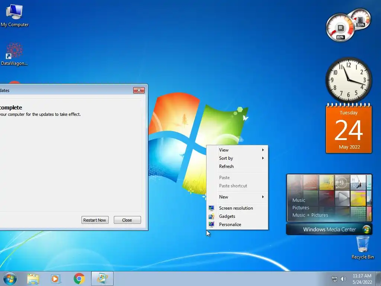The image size is (381, 286).
Task: Click the Windows Media Center logo orb
Action: click(366, 229)
